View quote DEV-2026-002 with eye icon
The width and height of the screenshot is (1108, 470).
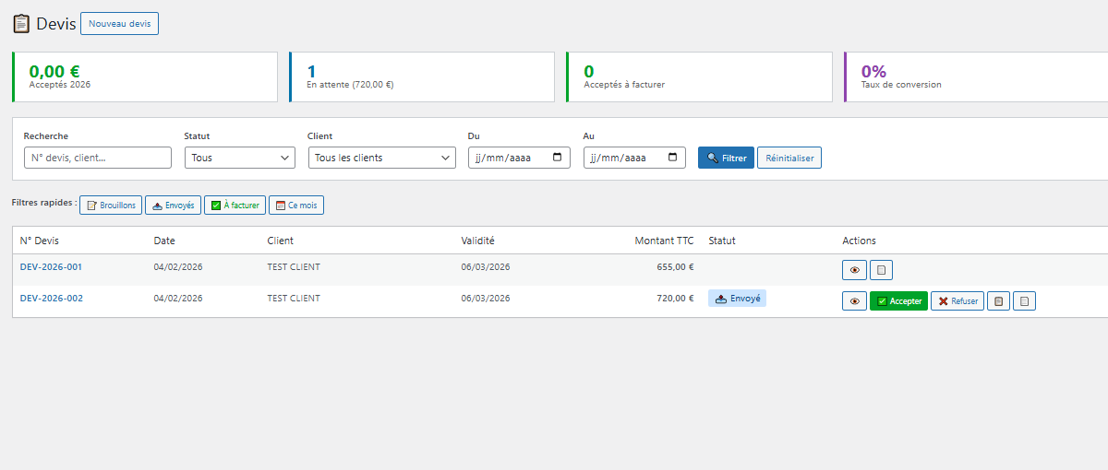pyautogui.click(x=854, y=301)
